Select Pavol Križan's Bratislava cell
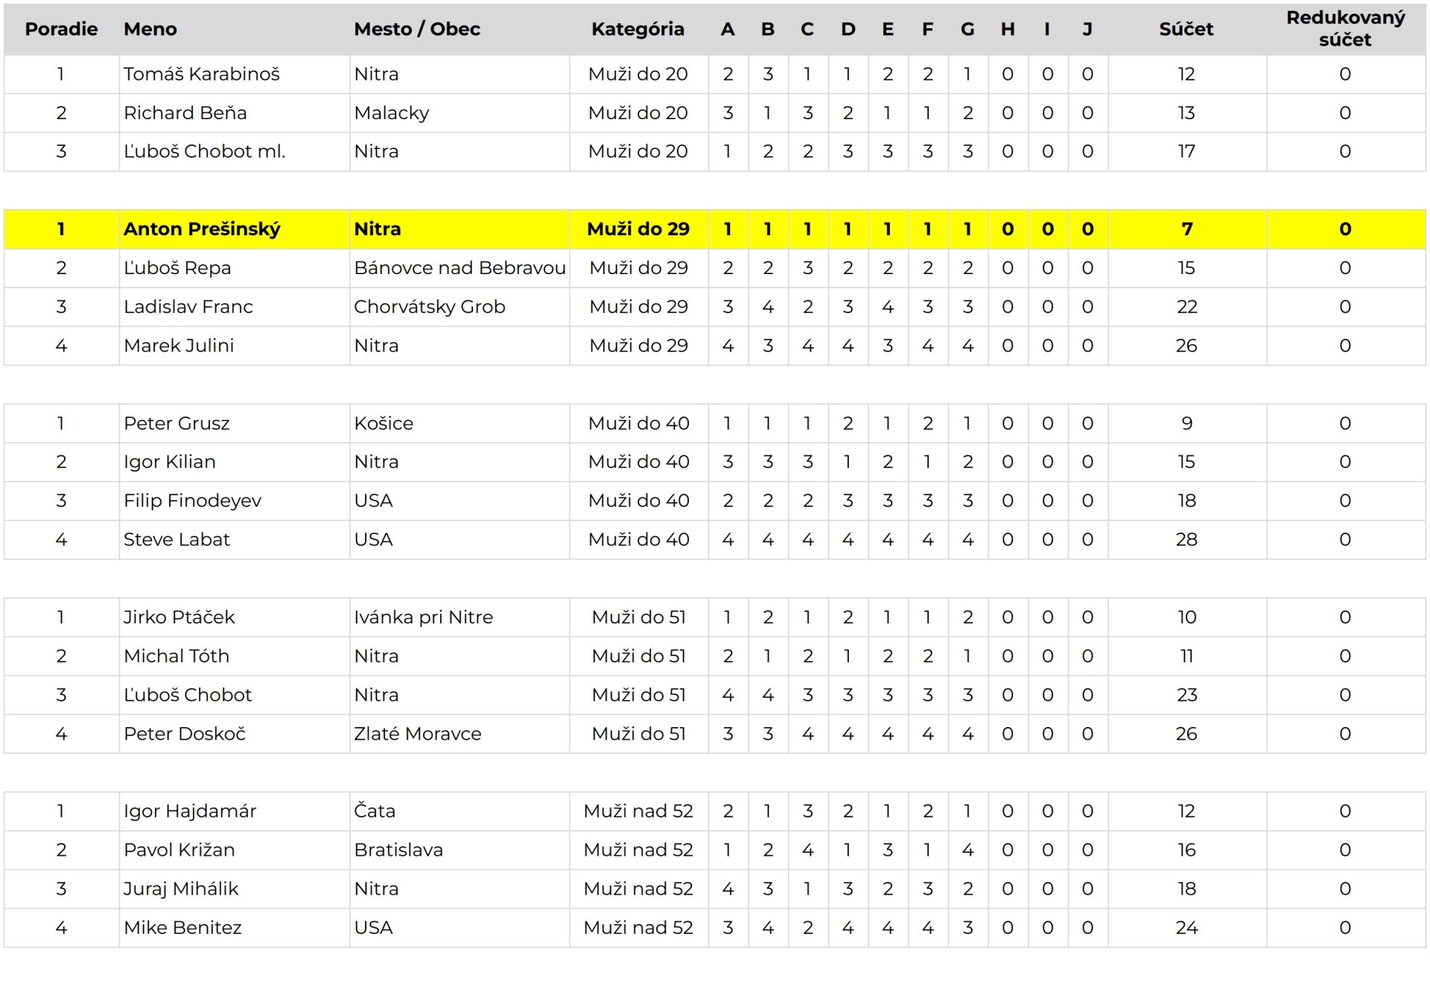This screenshot has width=1430, height=1001. click(x=459, y=850)
